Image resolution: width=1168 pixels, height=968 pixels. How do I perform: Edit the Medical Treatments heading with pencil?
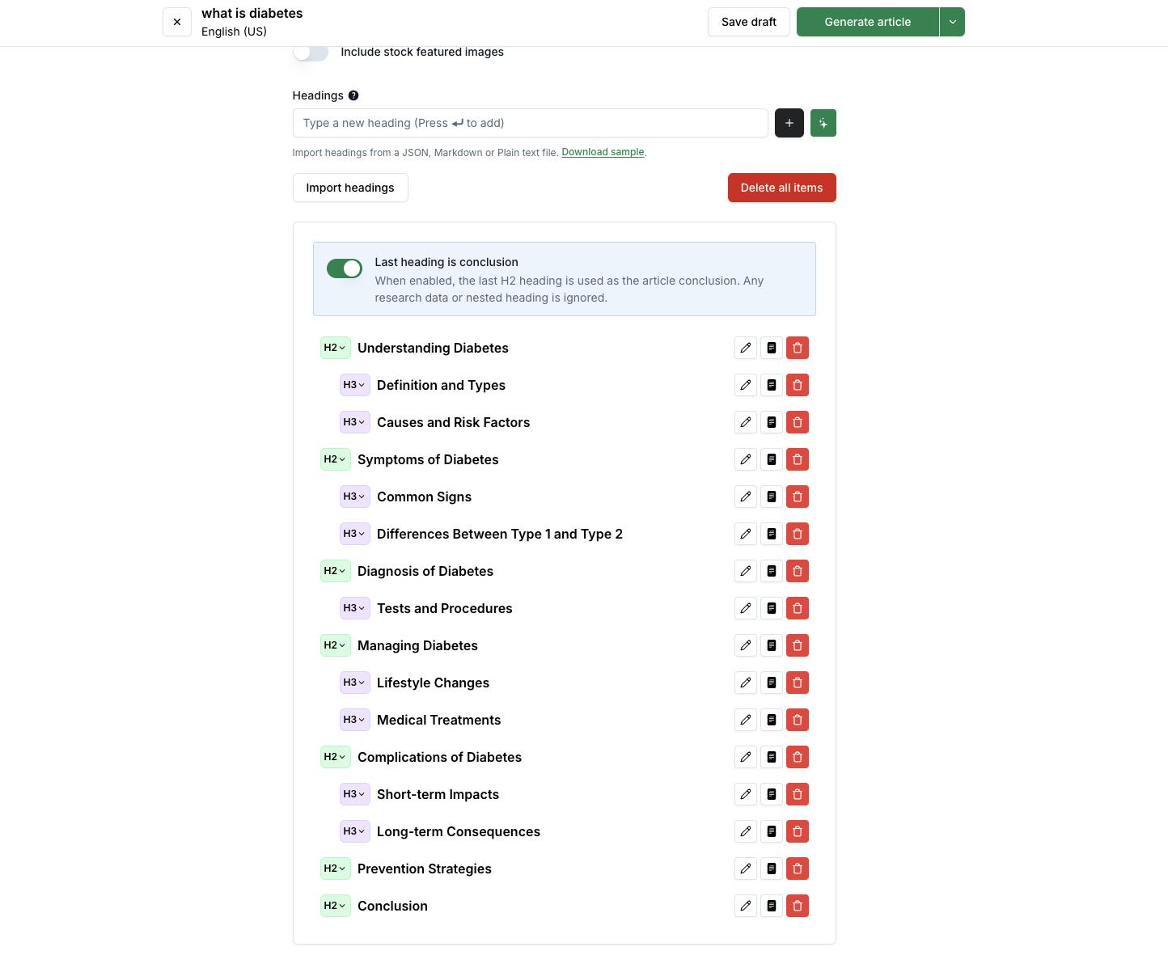pos(746,720)
